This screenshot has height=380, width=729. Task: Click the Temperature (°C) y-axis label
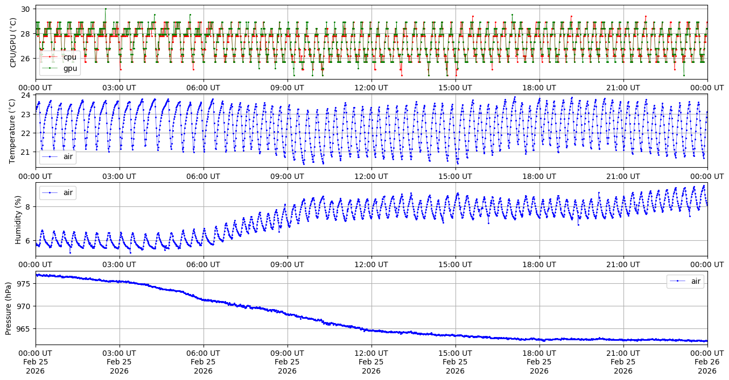13,131
